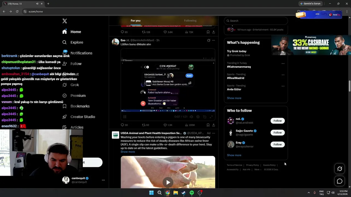Click the Premium badge icon

coord(64,95)
